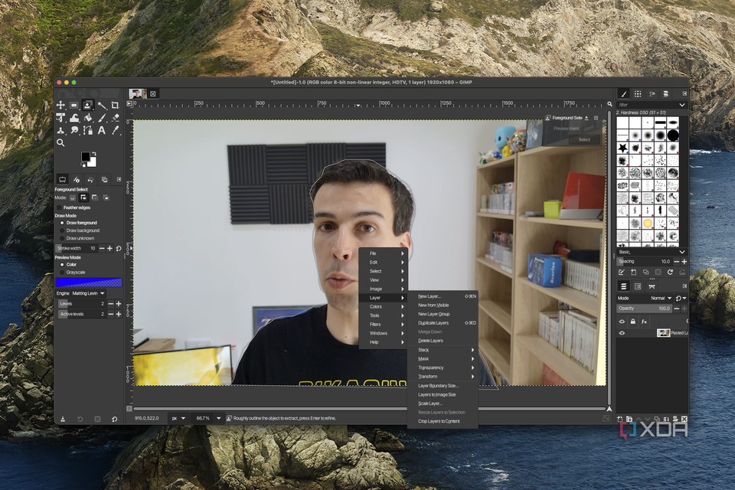
Task: Adjust the layer Opacity slider
Action: pos(644,309)
